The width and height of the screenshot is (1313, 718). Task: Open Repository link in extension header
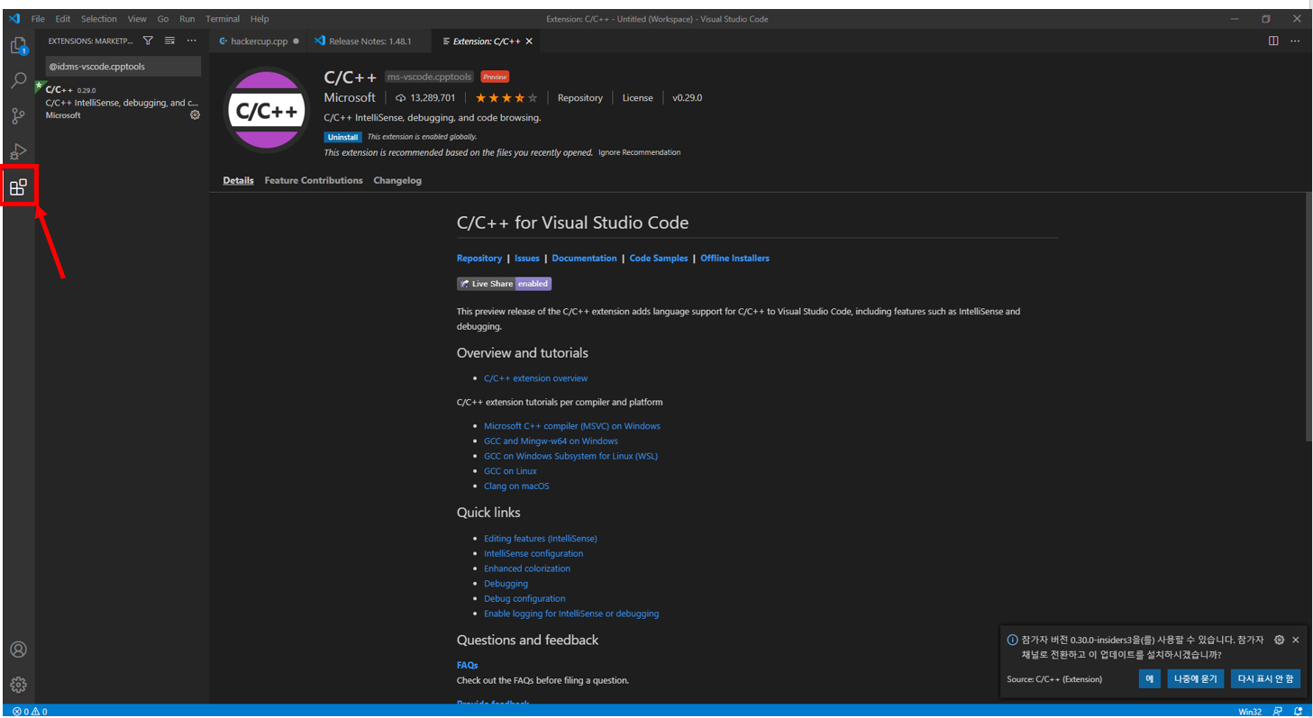tap(580, 97)
